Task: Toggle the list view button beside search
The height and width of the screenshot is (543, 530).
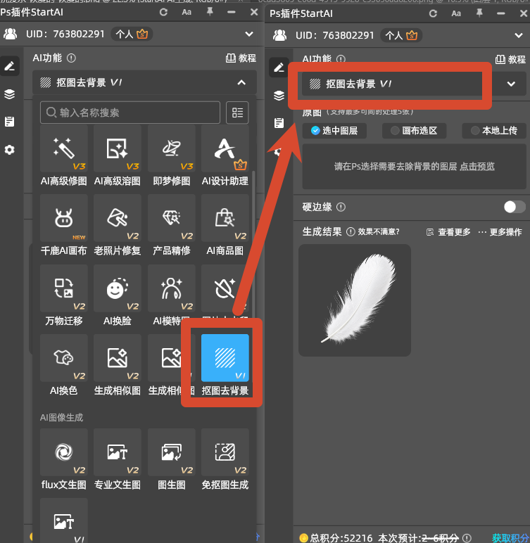Action: click(x=237, y=113)
